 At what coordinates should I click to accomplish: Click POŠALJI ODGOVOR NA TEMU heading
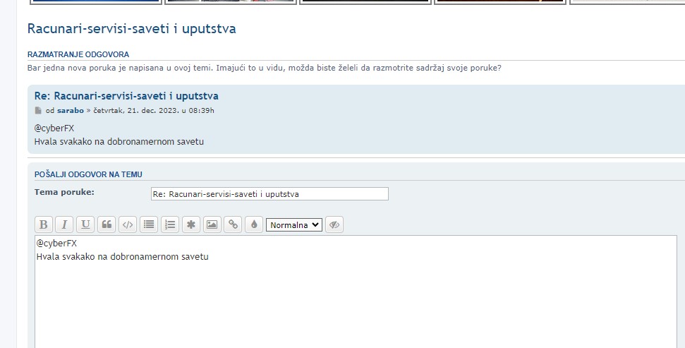coord(88,174)
